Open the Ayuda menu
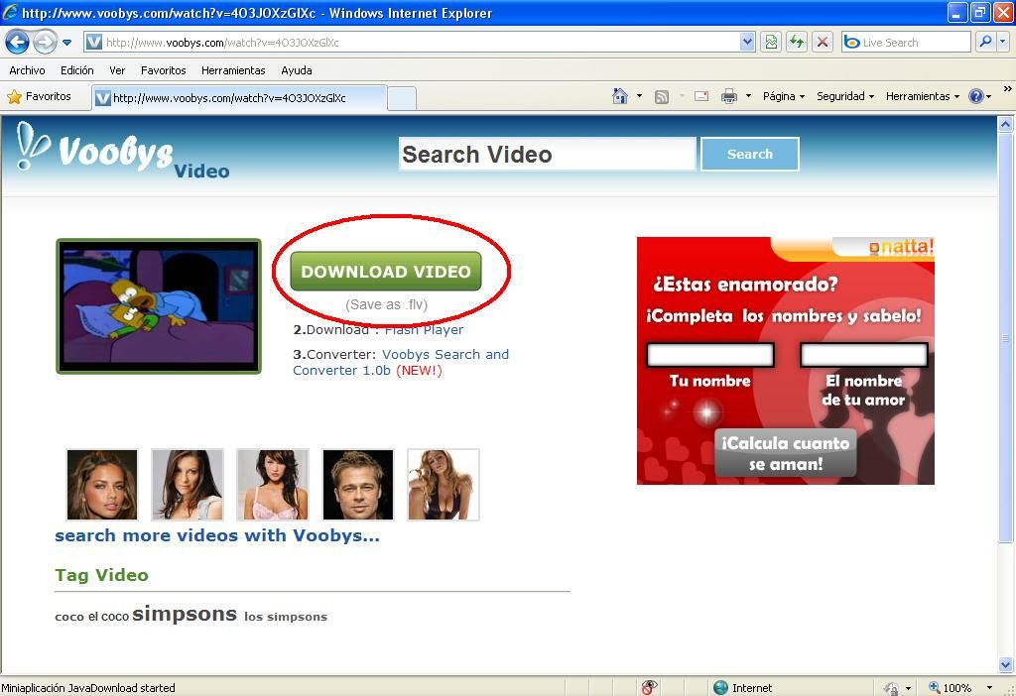Image resolution: width=1016 pixels, height=696 pixels. (297, 70)
